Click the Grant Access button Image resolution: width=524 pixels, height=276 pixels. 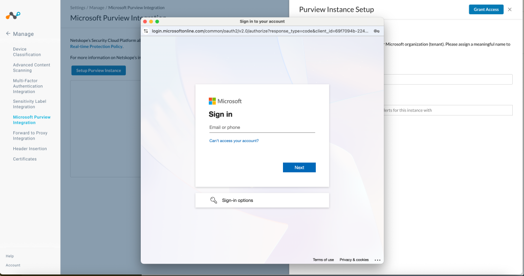pos(486,9)
